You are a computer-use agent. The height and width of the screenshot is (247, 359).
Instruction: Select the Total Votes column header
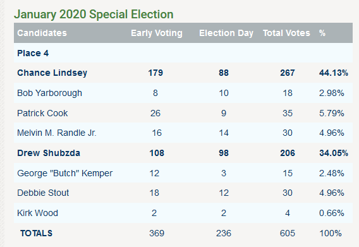(x=286, y=33)
